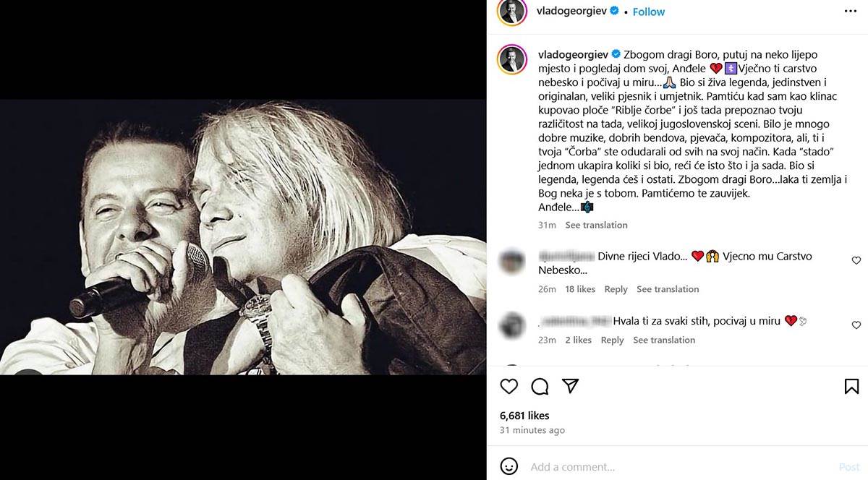Like the post with the heart icon
Viewport: 868px width, 480px height.
(x=509, y=386)
